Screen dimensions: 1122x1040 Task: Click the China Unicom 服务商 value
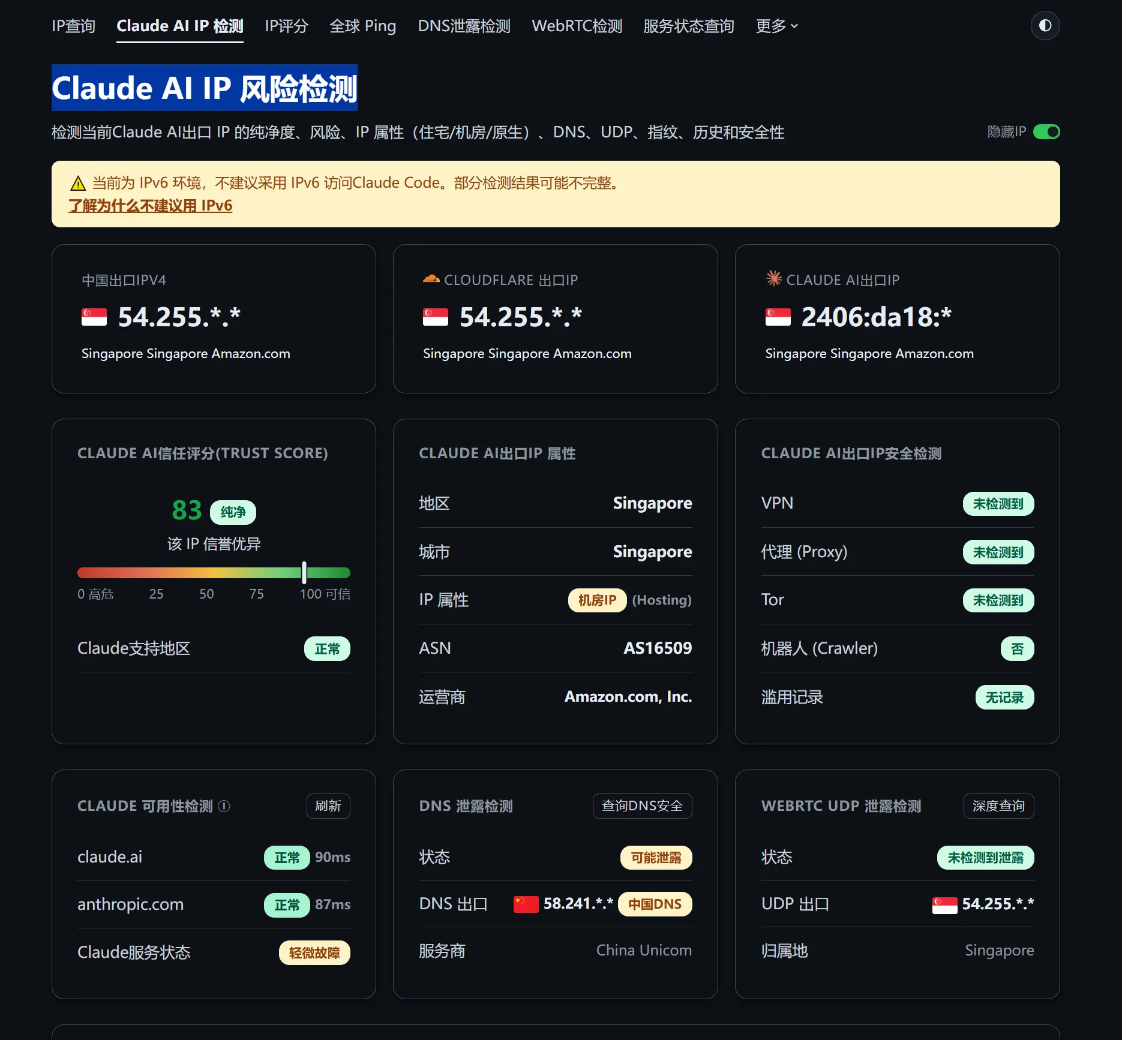pyautogui.click(x=644, y=951)
